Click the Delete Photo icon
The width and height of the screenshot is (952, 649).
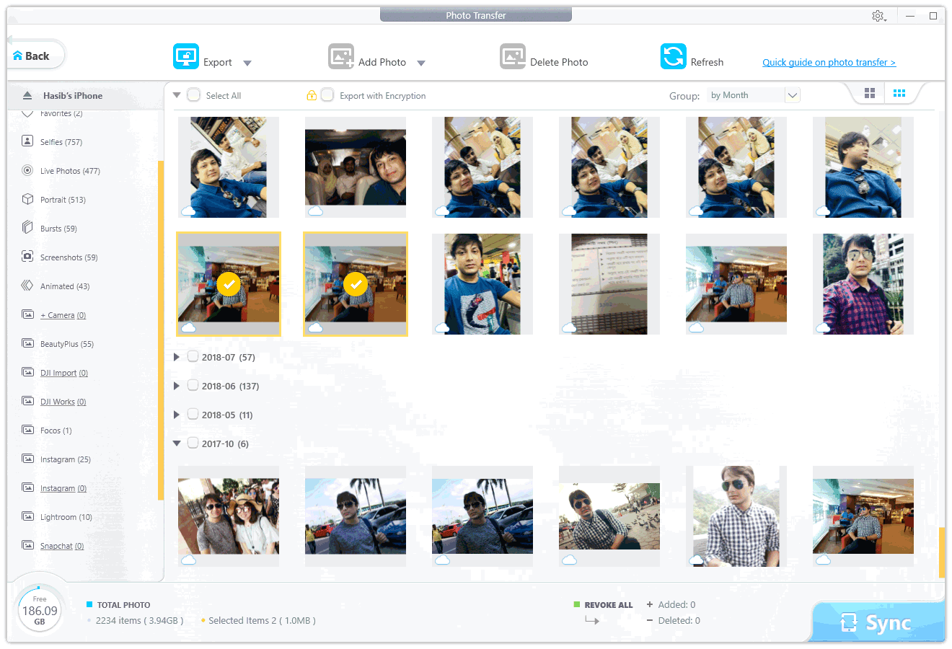tap(513, 56)
